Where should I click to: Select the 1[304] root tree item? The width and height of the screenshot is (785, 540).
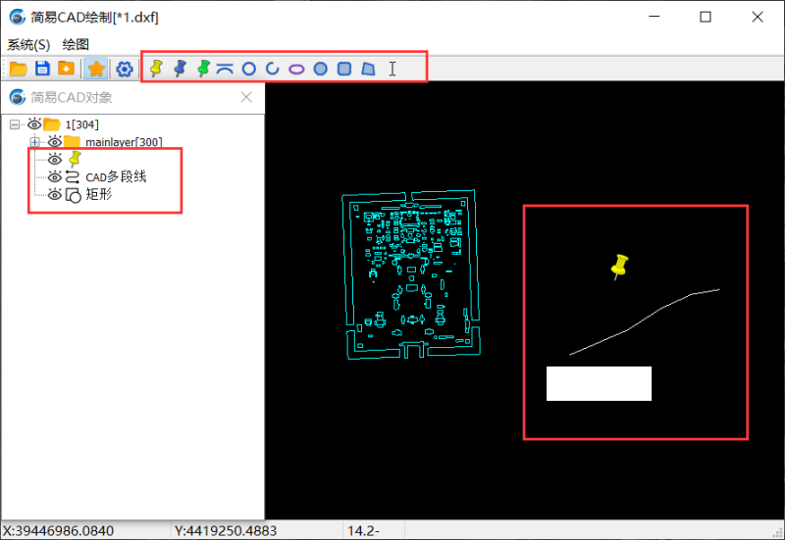(81, 124)
